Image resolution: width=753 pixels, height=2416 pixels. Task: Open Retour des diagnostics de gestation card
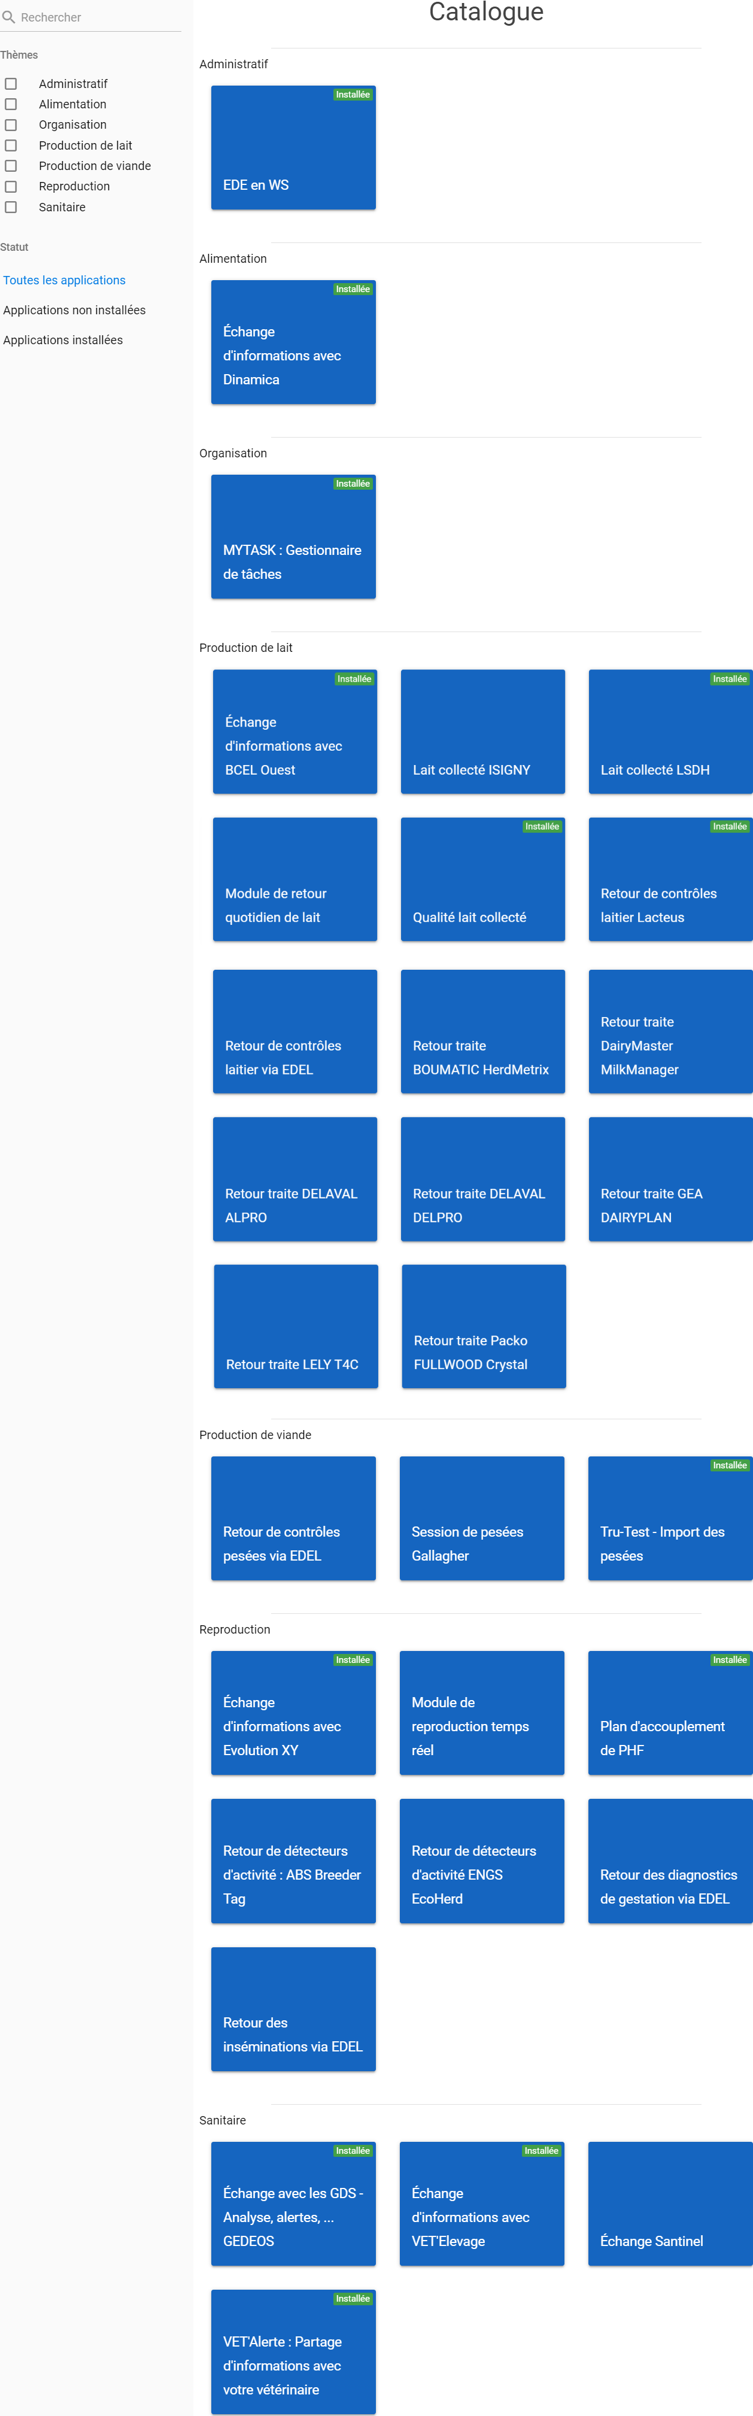[670, 1860]
